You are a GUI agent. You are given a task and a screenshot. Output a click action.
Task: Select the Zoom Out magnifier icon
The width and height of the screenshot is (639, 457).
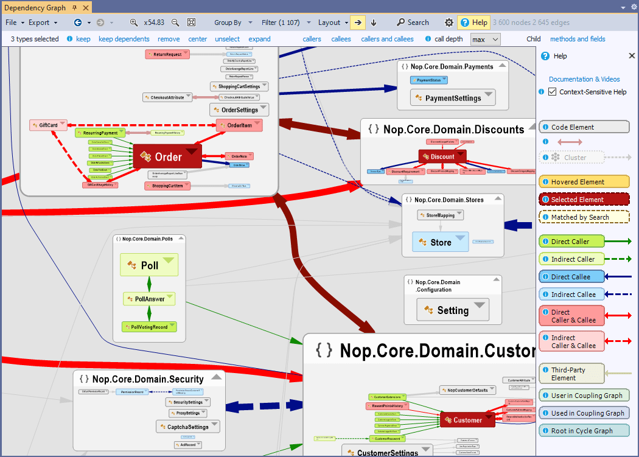(x=174, y=23)
